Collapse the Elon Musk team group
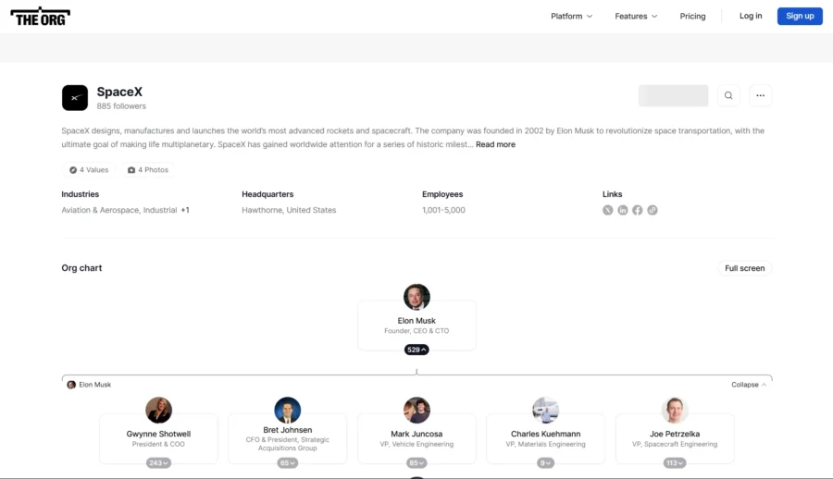This screenshot has height=479, width=833. 749,385
